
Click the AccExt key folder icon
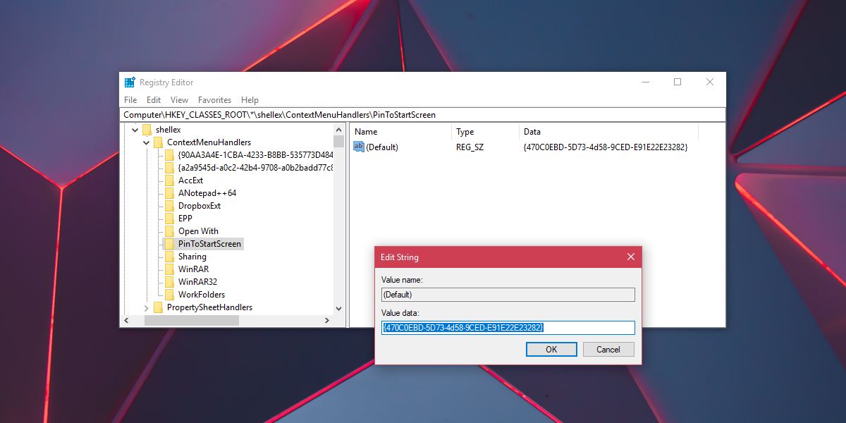pyautogui.click(x=171, y=180)
